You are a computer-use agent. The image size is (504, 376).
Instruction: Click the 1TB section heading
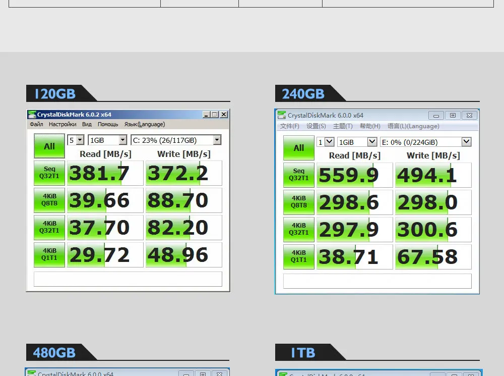(x=303, y=352)
